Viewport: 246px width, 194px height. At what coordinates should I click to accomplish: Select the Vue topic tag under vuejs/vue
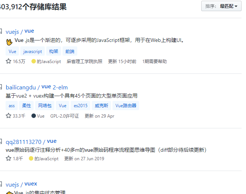pos(12,51)
